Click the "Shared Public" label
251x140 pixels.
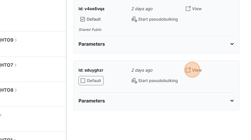90,30
